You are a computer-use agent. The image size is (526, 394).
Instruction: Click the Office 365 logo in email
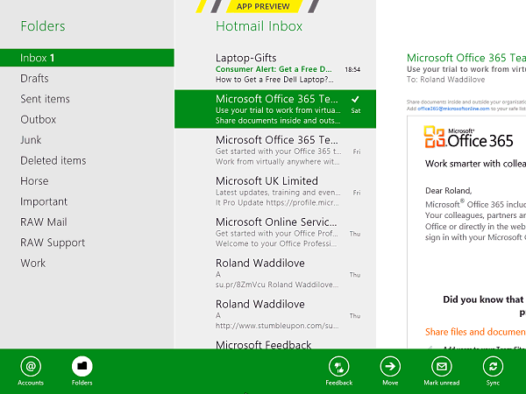tap(468, 137)
